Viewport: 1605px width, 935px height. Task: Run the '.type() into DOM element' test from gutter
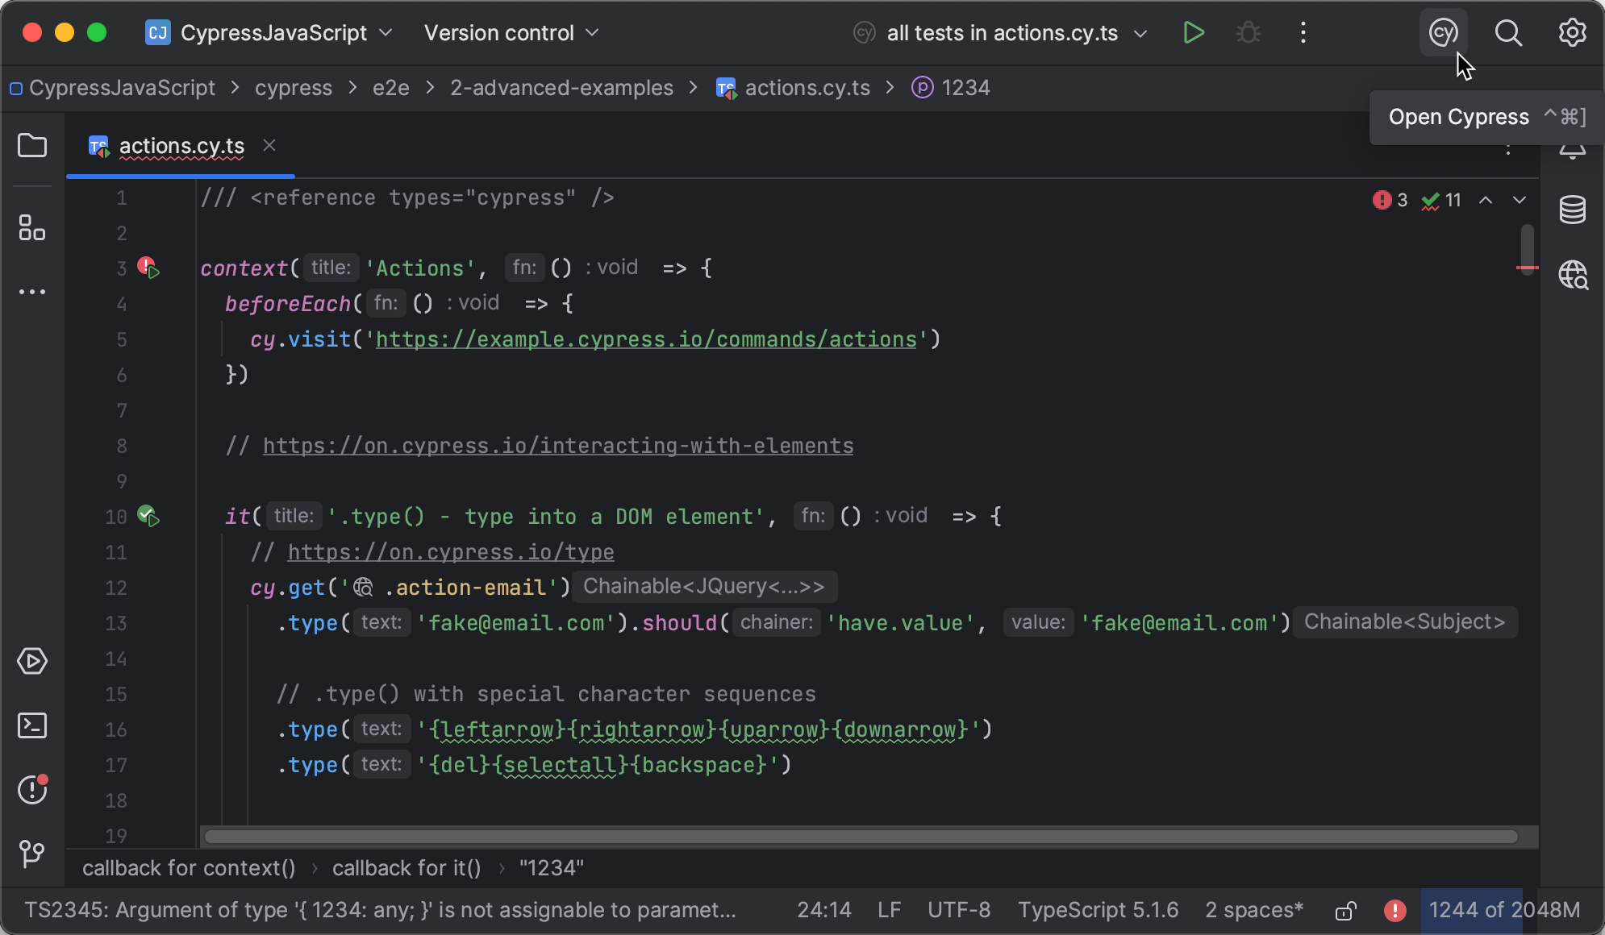pyautogui.click(x=150, y=516)
